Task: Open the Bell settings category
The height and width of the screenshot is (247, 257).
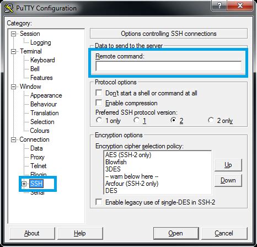Action: click(35, 69)
